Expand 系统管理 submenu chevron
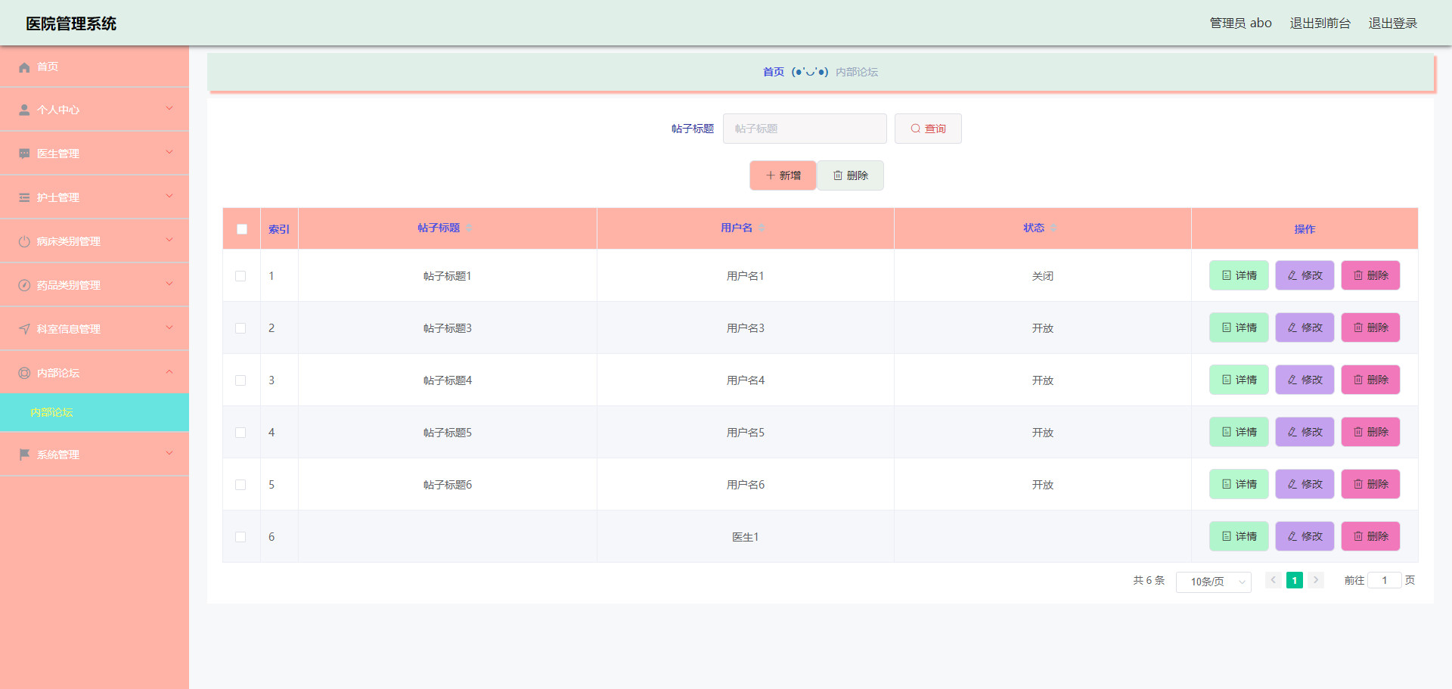Image resolution: width=1452 pixels, height=689 pixels. (169, 453)
